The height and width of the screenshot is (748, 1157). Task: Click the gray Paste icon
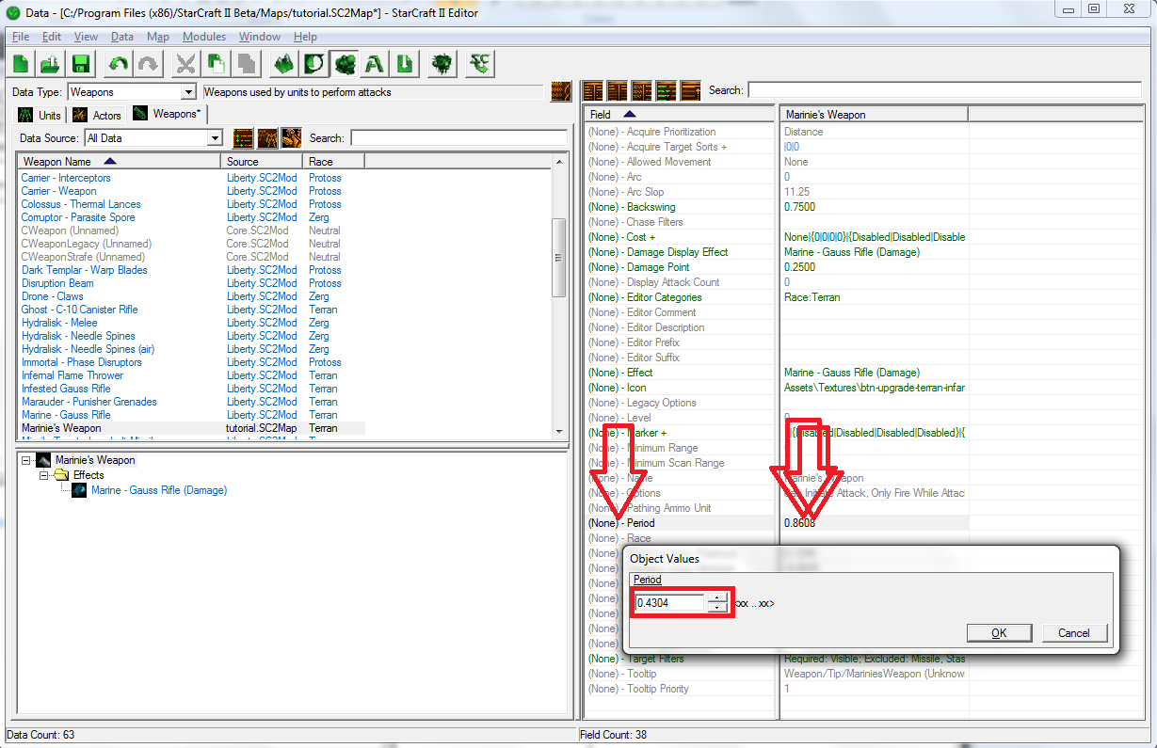pos(246,64)
